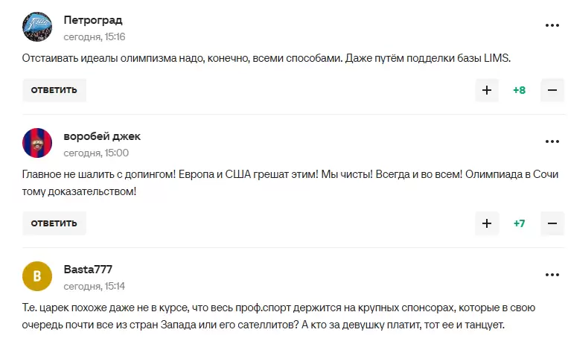This screenshot has width=568, height=344.
Task: Open three-dot menu on воробей джек's comment
Action: (552, 142)
